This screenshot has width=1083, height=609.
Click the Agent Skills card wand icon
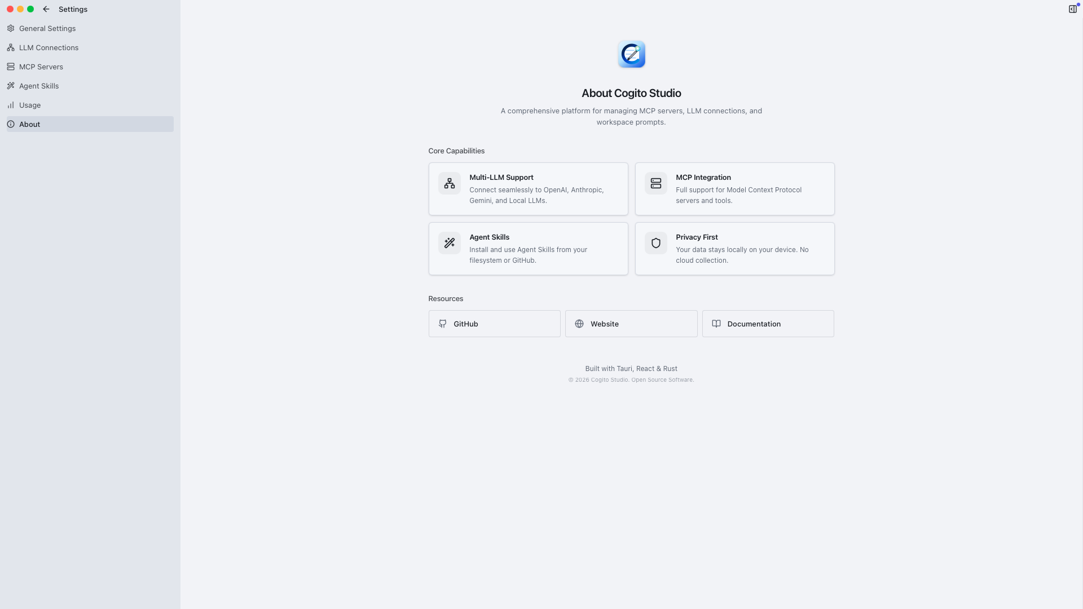(450, 243)
